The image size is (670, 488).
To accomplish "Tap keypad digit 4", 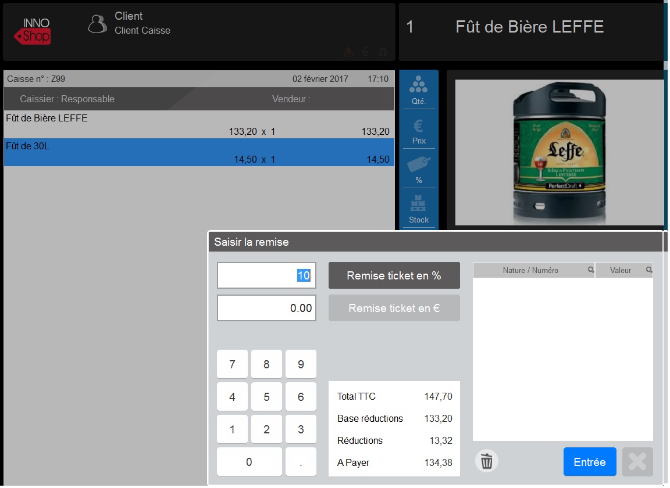I will coord(232,397).
